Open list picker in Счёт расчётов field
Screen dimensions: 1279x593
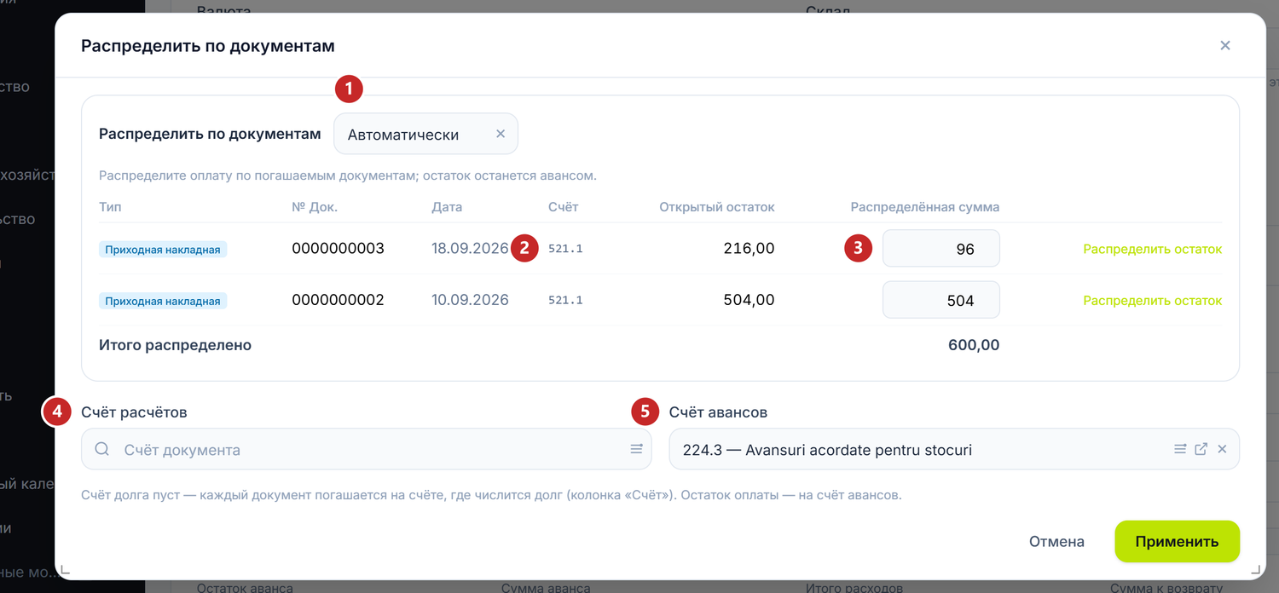[636, 449]
